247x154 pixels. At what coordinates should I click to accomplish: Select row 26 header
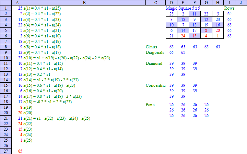[x=6, y=146]
